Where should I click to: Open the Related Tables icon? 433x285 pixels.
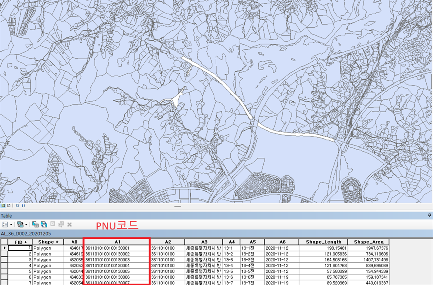[19, 224]
